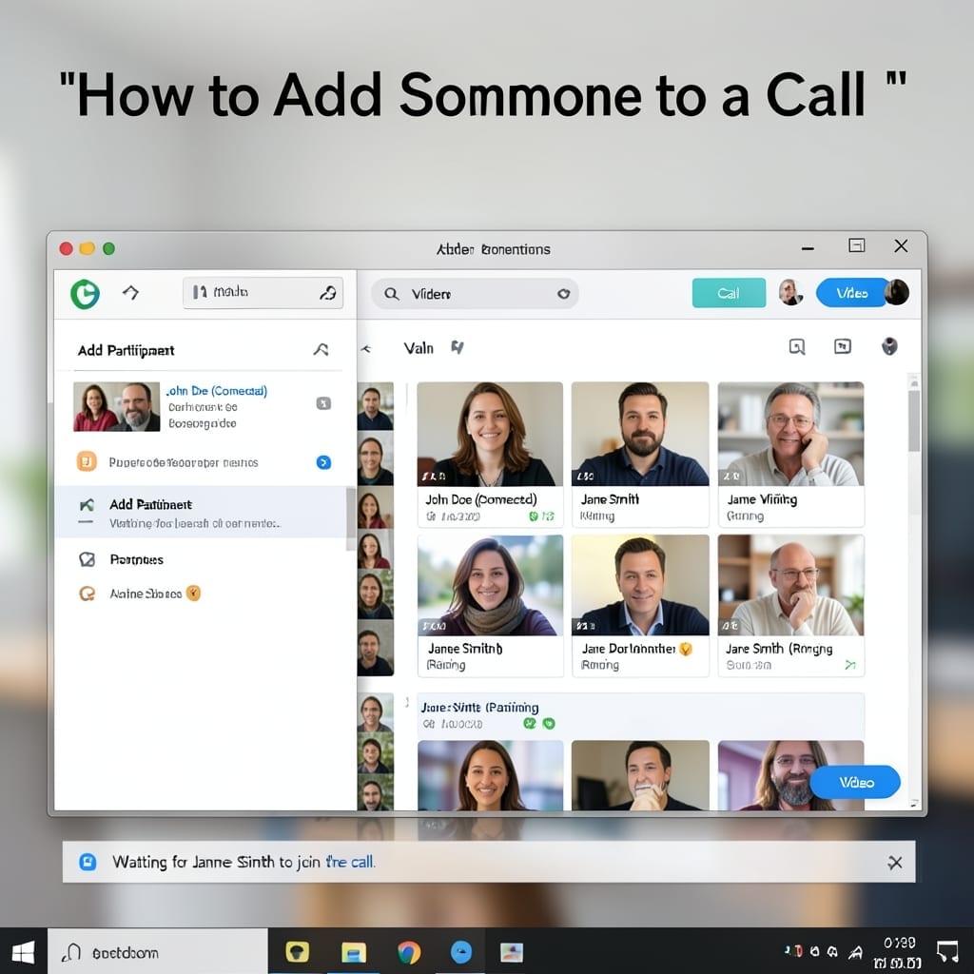Screen dimensions: 974x974
Task: Open the Windows Start menu
Action: [23, 952]
